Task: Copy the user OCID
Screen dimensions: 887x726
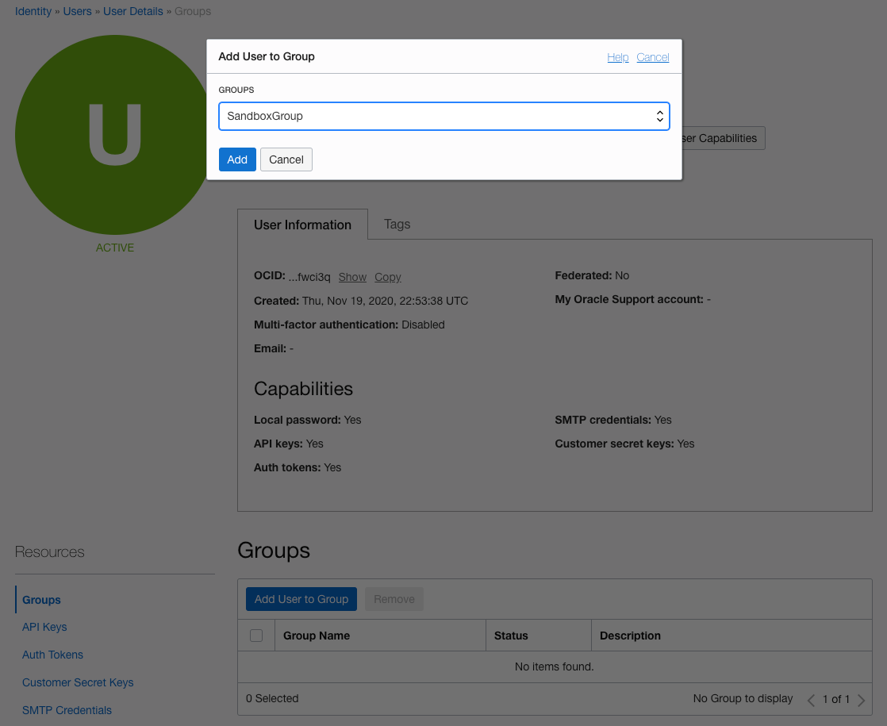Action: coord(387,277)
